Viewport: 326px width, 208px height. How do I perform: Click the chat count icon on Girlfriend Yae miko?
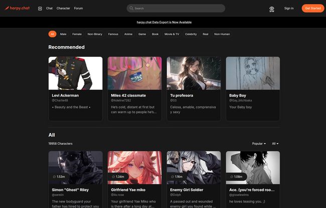(113, 176)
